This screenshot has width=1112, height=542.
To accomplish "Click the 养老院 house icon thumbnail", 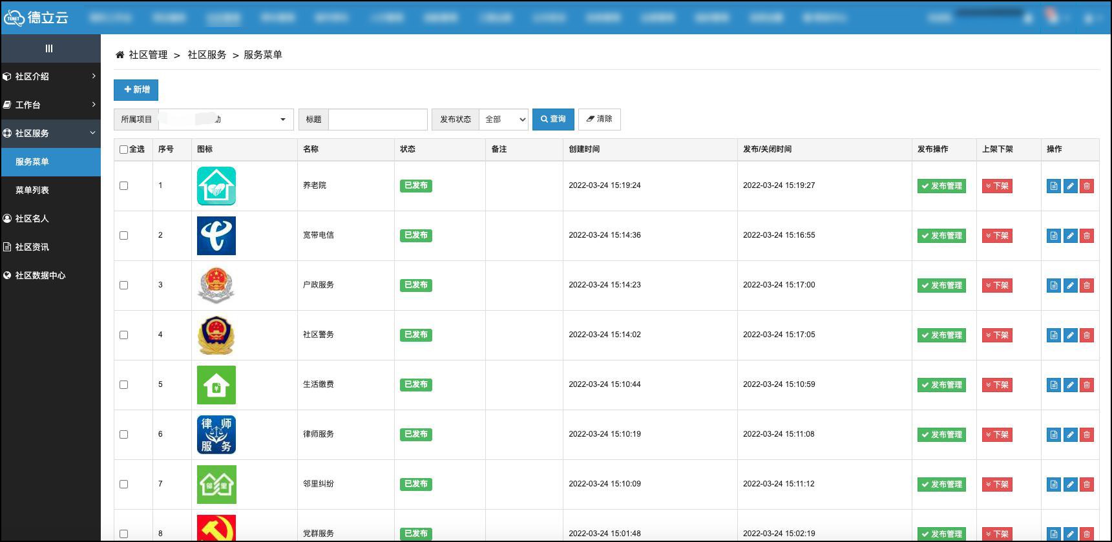I will pos(216,186).
